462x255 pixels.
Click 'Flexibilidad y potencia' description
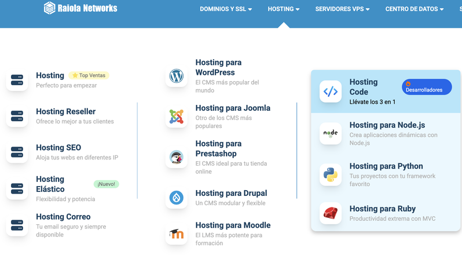[x=65, y=199]
